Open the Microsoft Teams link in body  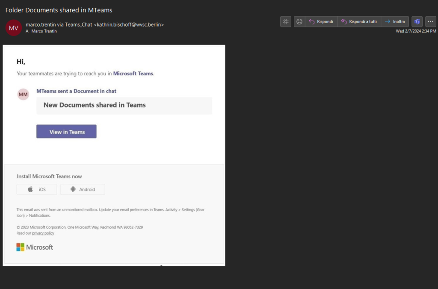coord(133,74)
